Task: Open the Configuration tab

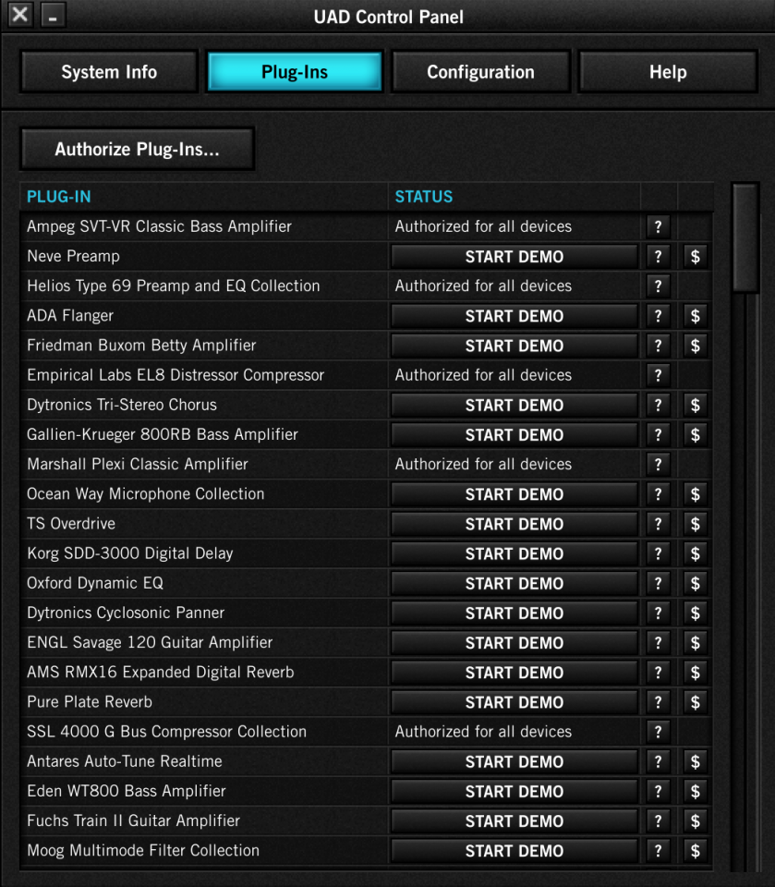Action: (481, 72)
